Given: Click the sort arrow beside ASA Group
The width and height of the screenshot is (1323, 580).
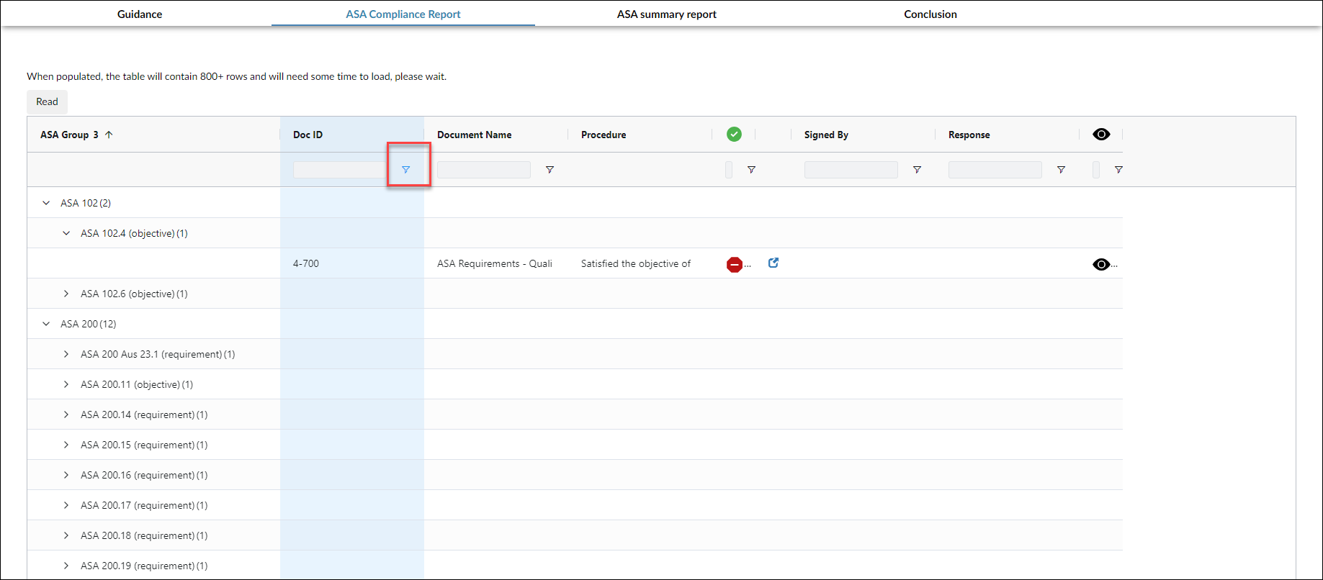Looking at the screenshot, I should tap(109, 135).
